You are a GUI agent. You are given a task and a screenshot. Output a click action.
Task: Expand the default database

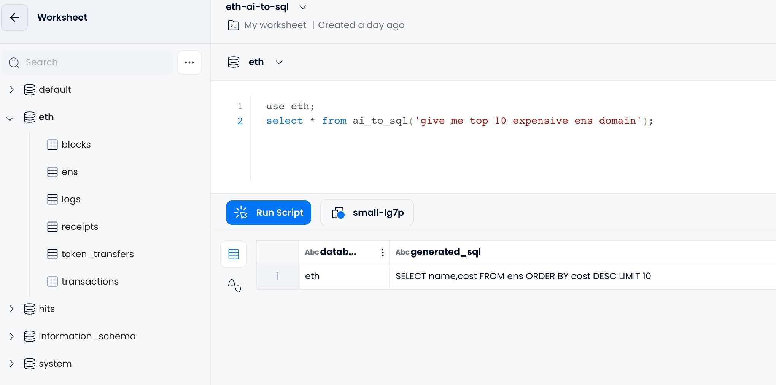(11, 90)
